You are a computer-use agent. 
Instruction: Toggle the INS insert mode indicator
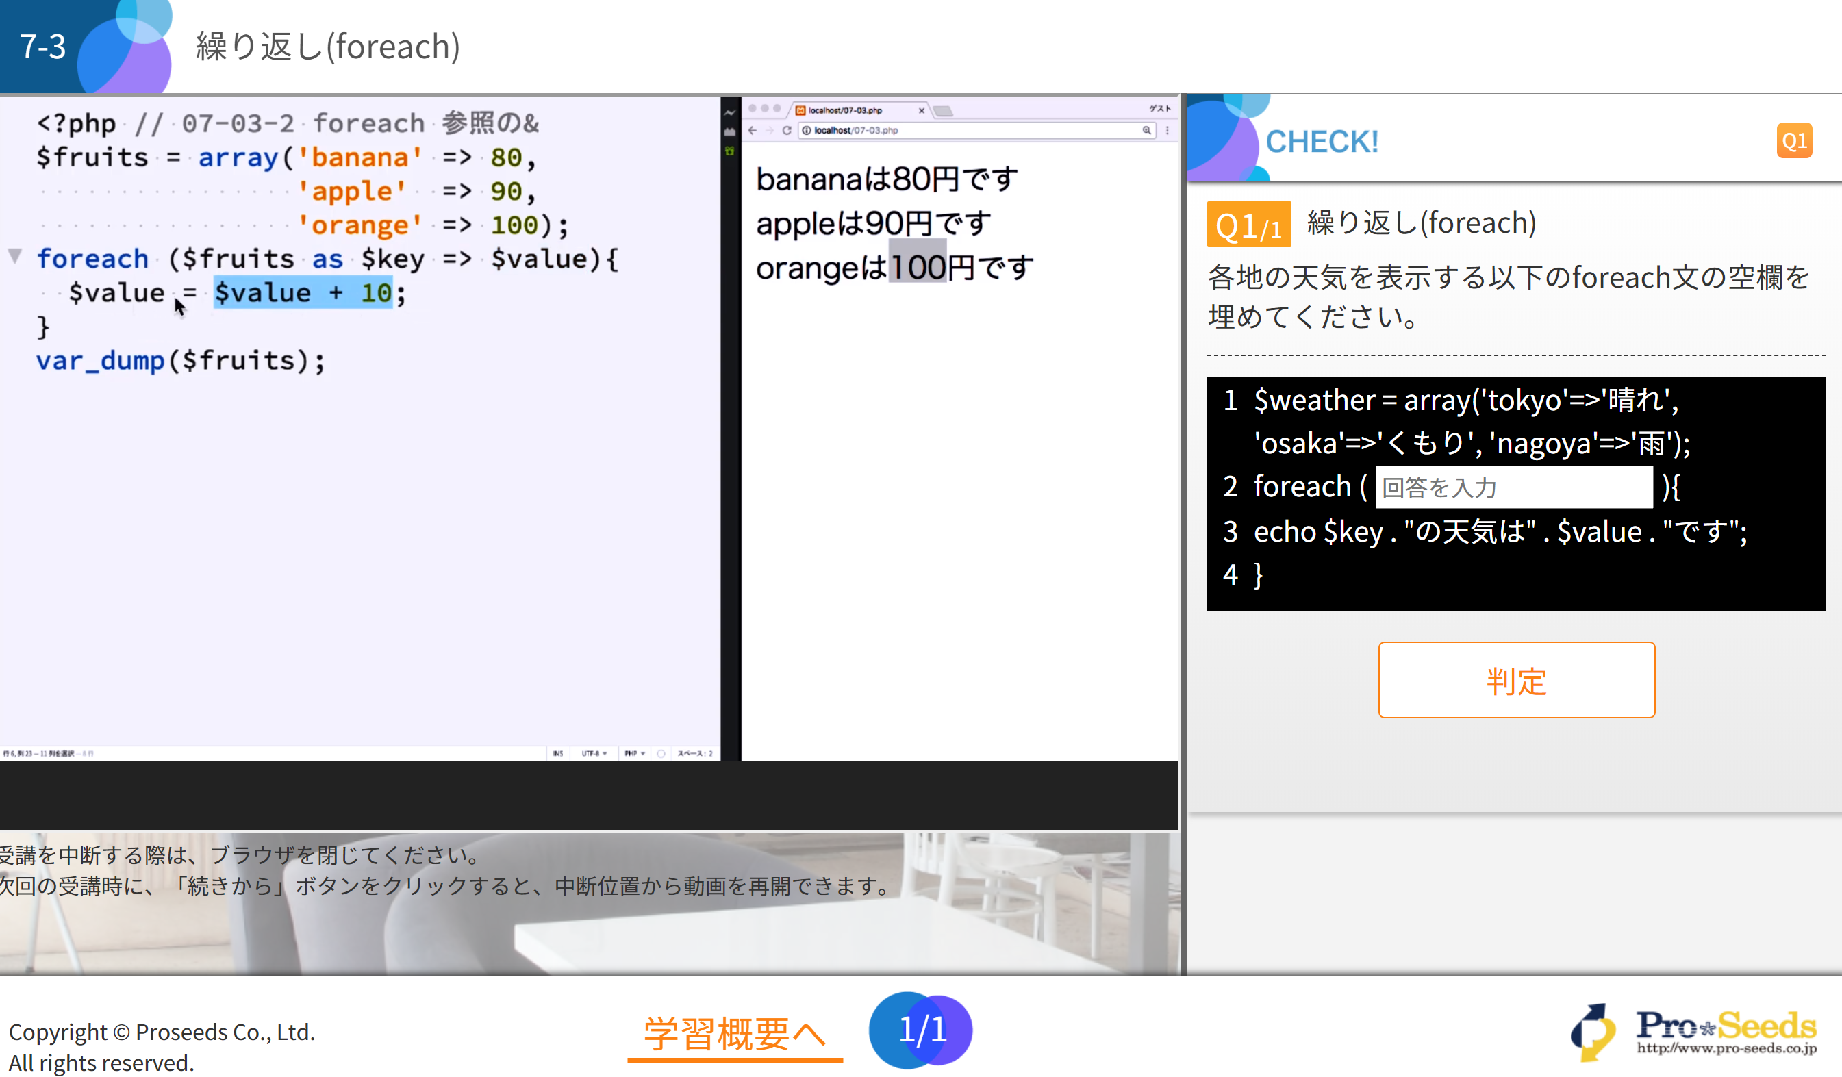click(557, 753)
